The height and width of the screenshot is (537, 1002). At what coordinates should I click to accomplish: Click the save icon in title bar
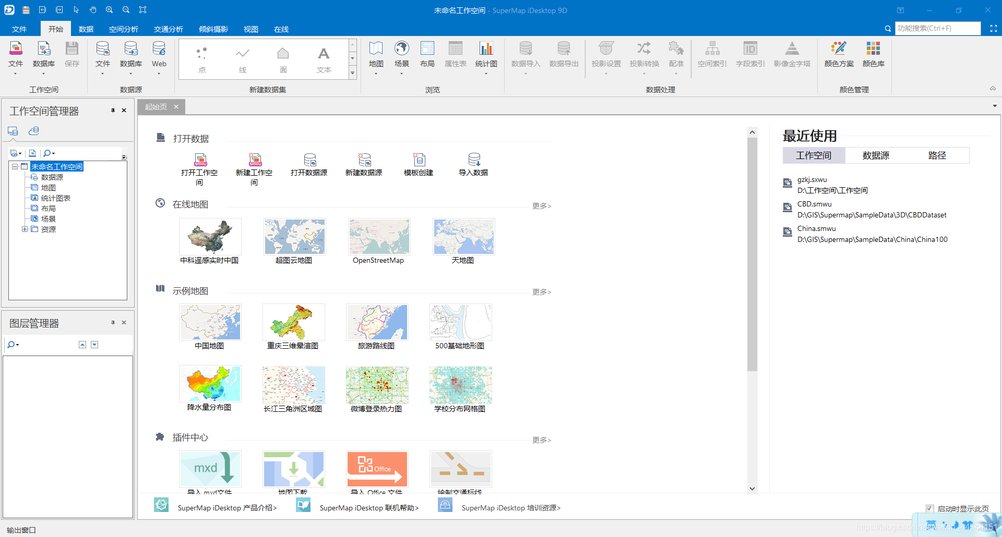(26, 10)
